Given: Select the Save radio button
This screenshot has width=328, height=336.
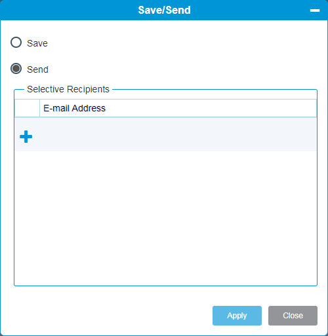Looking at the screenshot, I should click(16, 43).
